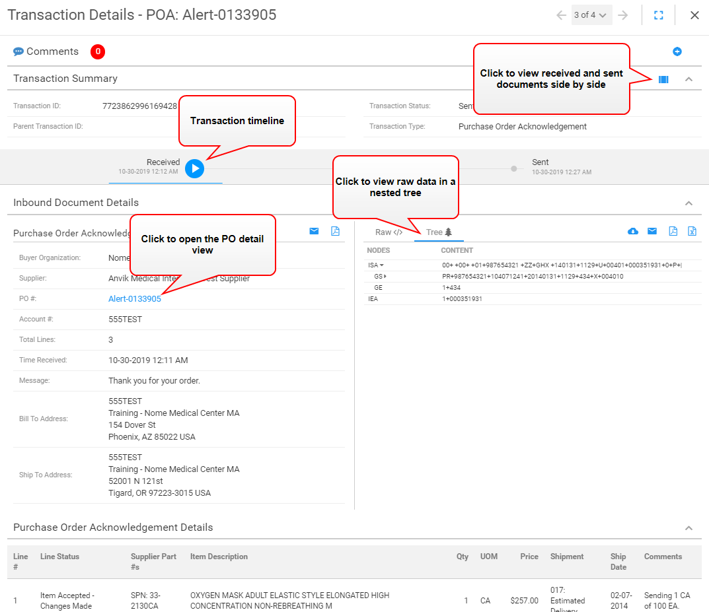
Task: Collapse the Transaction Summary section
Action: point(689,79)
